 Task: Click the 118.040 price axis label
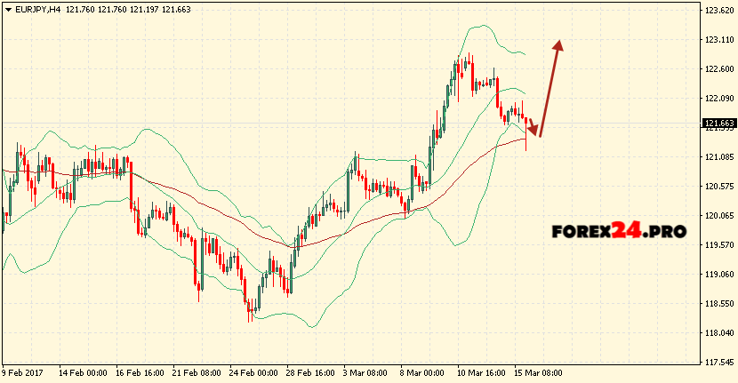click(x=718, y=333)
